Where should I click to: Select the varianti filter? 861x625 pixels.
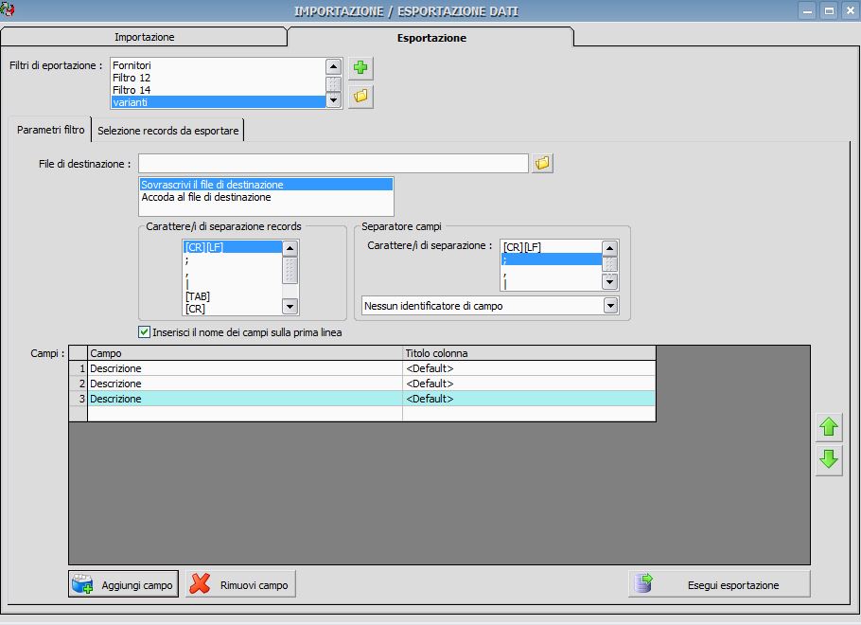218,102
